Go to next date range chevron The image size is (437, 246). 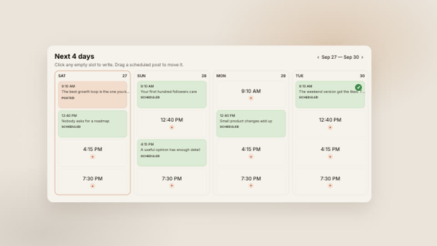pyautogui.click(x=362, y=57)
